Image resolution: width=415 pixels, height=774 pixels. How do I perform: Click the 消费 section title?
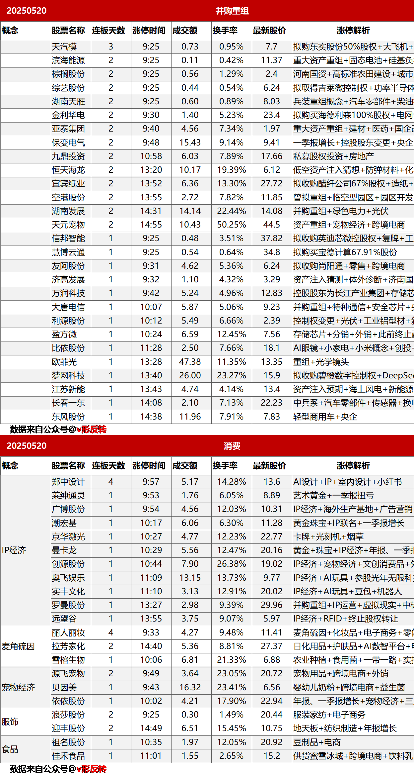tap(232, 446)
